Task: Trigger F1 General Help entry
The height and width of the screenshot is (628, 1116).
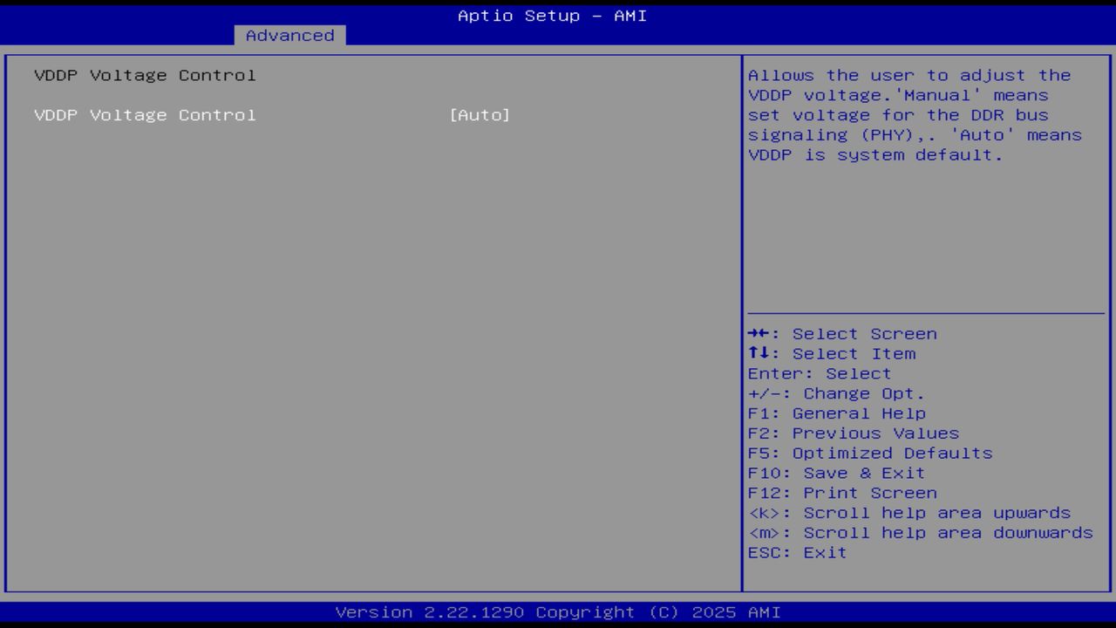Action: [836, 413]
